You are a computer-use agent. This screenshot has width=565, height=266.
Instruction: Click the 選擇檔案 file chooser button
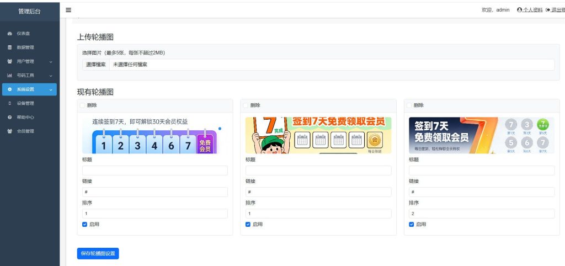tap(96, 65)
